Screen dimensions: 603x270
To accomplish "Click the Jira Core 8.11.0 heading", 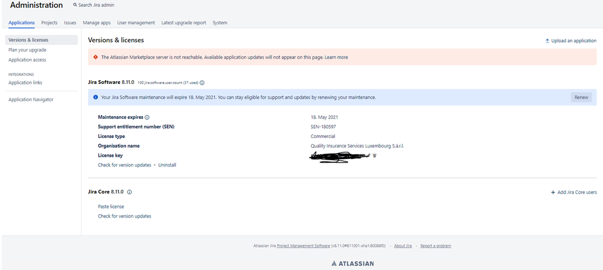I will point(106,191).
